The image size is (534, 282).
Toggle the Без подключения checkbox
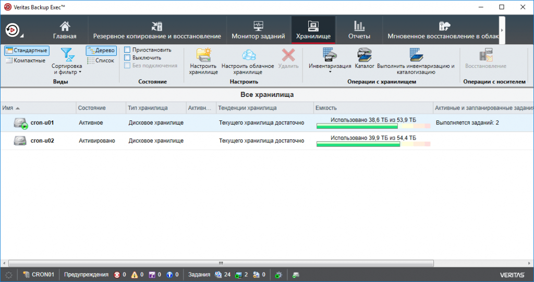pos(127,65)
